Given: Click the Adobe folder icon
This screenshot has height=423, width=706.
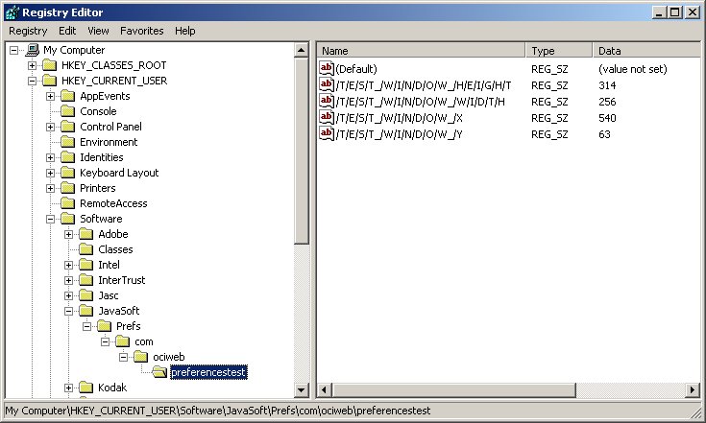Looking at the screenshot, I should (86, 234).
